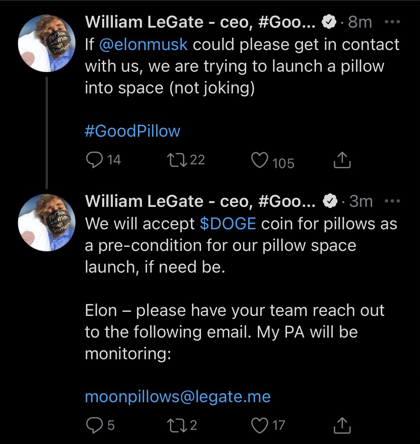420x444 pixels.
Task: Open William LeGate's name on first tweet
Action: tap(200, 22)
